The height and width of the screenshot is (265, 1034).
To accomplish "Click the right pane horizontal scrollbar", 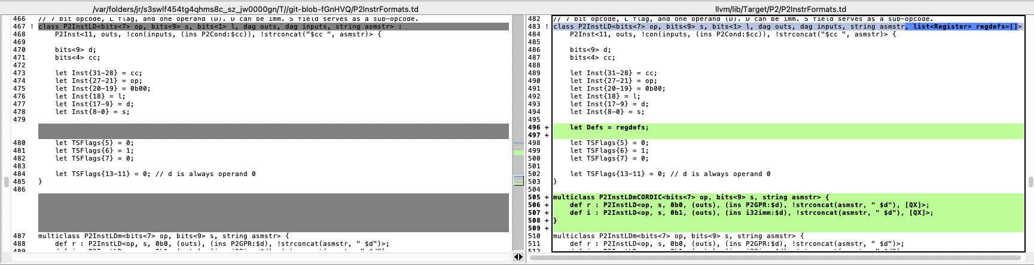I will [x=777, y=258].
